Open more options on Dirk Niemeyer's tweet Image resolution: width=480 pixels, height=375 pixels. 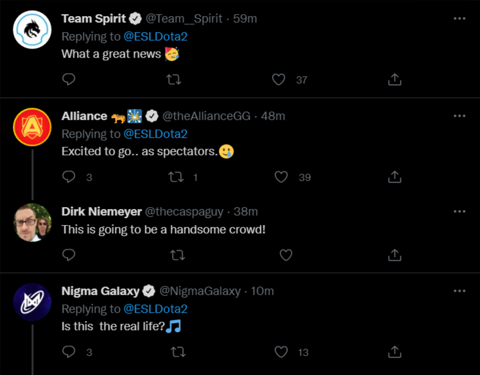pos(459,212)
